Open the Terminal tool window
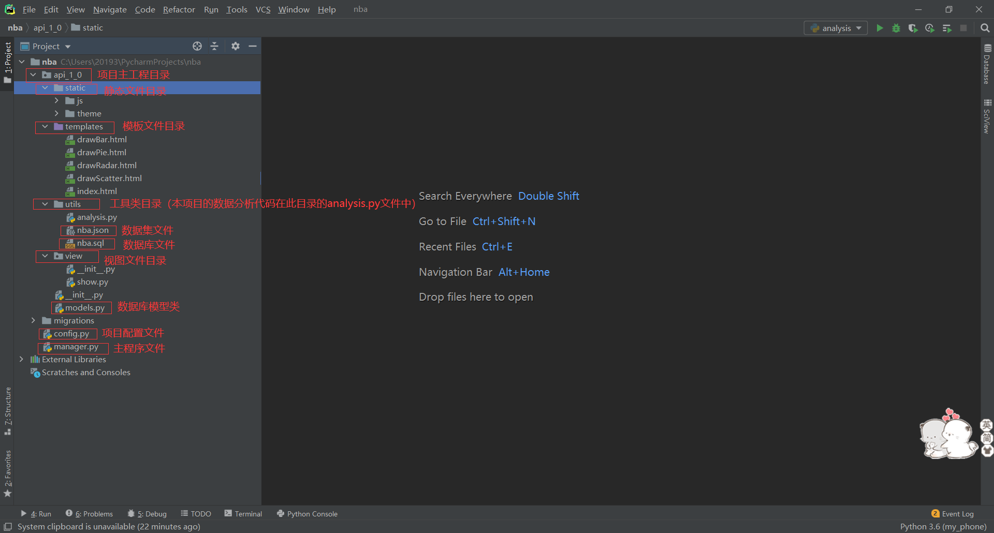994x533 pixels. click(243, 514)
